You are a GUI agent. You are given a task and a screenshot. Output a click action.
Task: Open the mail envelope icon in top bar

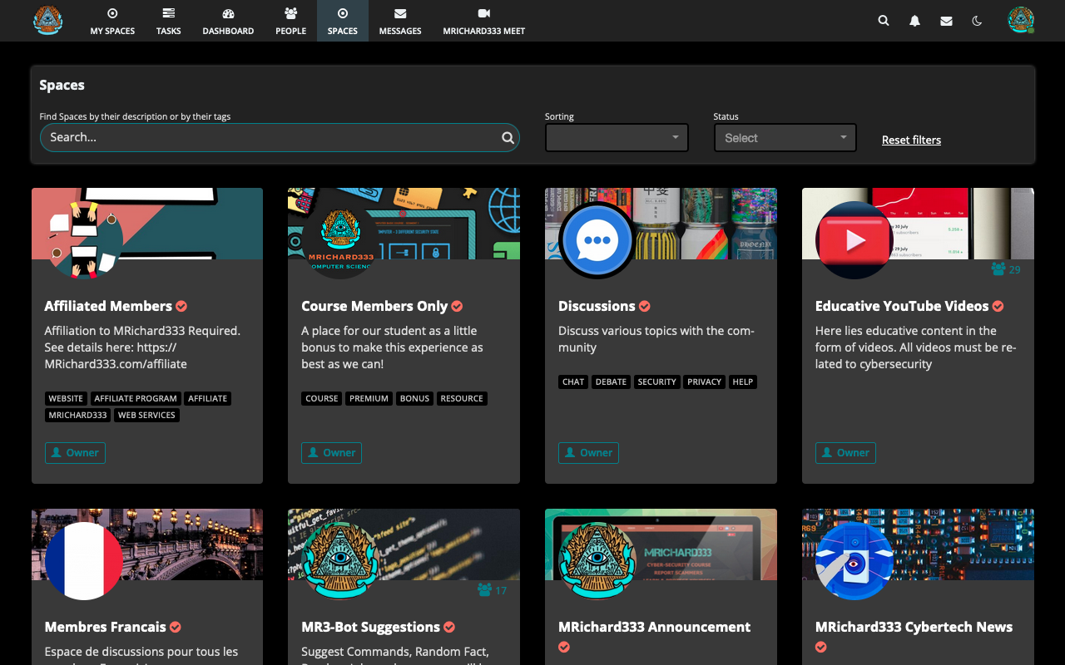click(946, 21)
